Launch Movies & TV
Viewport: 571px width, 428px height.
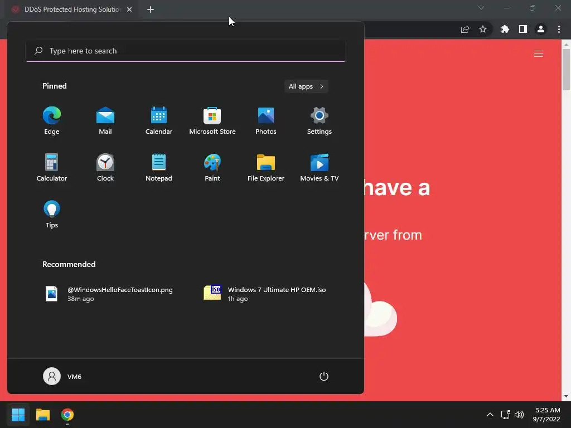(320, 168)
